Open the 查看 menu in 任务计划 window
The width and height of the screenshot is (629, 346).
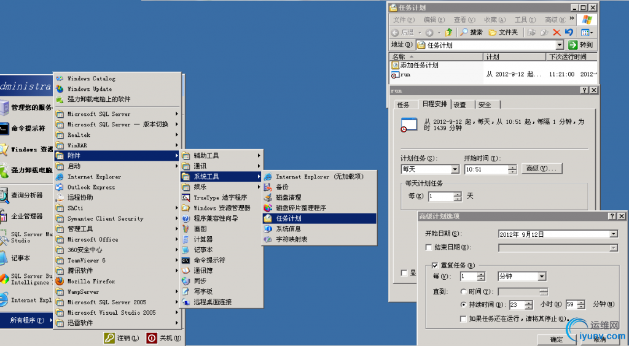pyautogui.click(x=464, y=20)
